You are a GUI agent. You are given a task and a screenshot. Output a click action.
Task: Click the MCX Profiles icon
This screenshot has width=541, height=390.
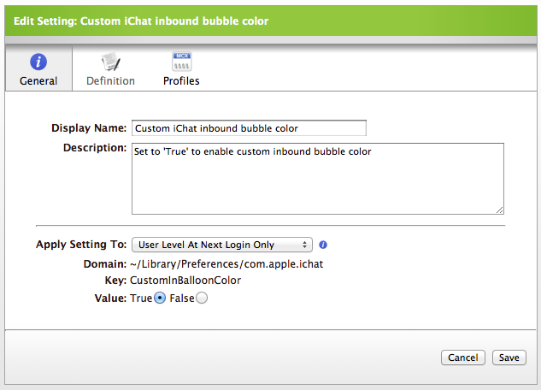tap(181, 62)
